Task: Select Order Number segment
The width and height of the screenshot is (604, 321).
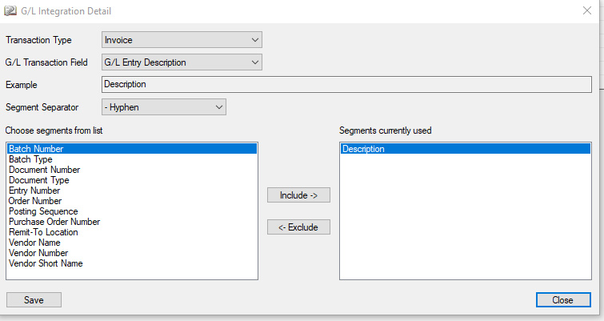Action: pos(35,201)
